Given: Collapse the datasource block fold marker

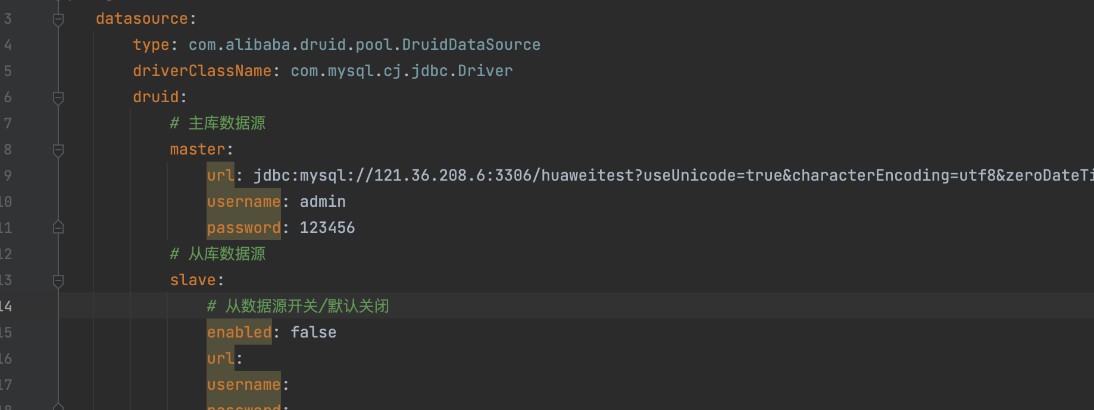Looking at the screenshot, I should (58, 20).
